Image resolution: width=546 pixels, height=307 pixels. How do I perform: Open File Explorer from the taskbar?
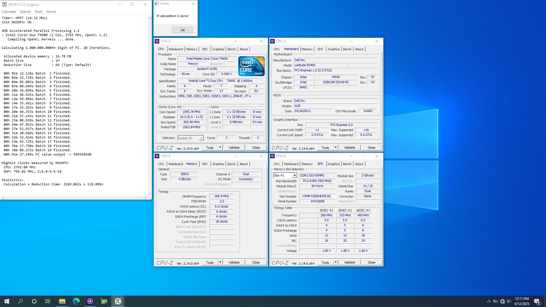click(62, 301)
